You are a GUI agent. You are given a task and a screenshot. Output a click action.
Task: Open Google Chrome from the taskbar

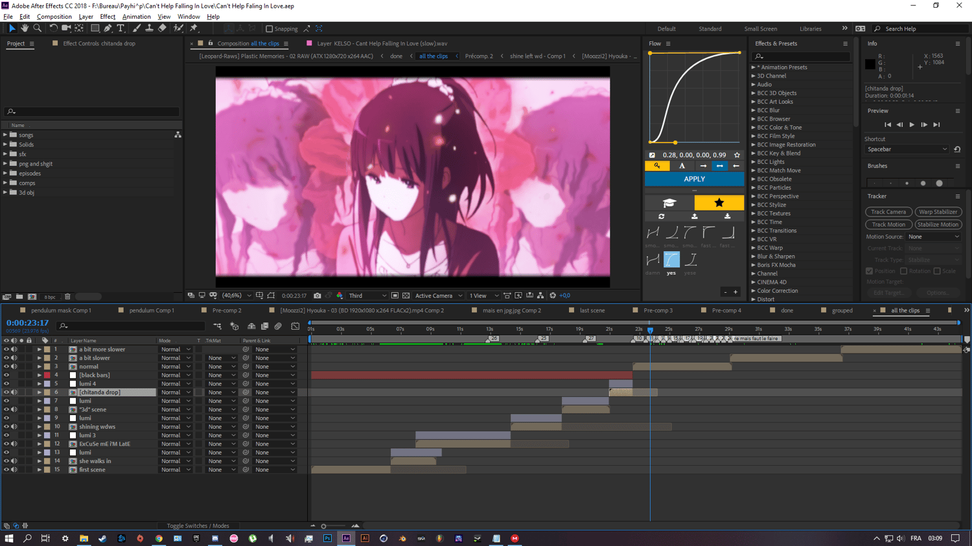click(159, 538)
